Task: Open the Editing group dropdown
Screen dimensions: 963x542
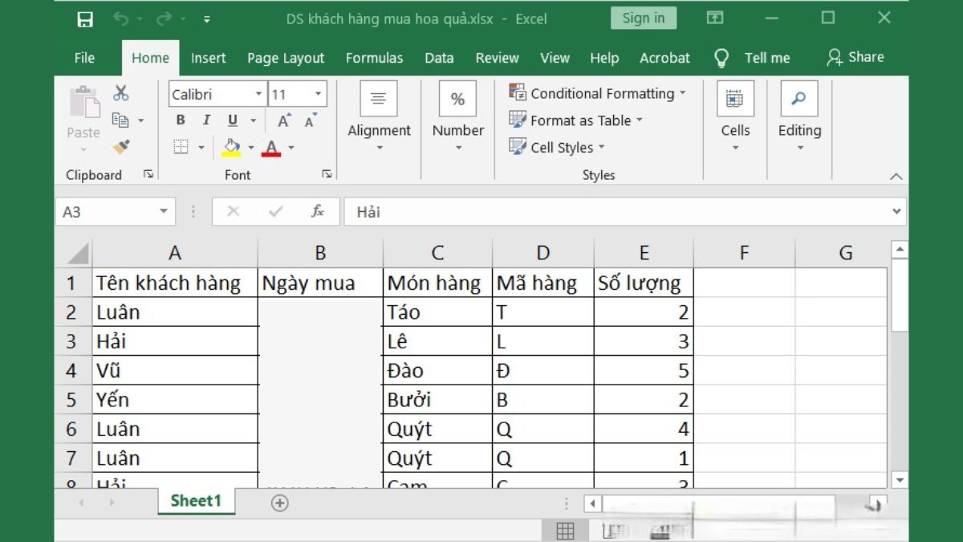Action: (799, 116)
